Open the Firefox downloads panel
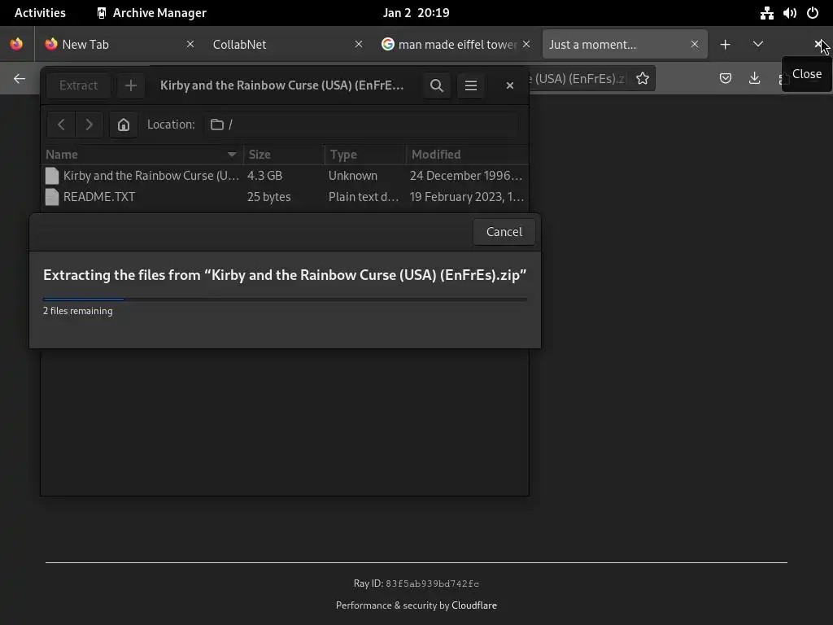This screenshot has height=625, width=833. [x=754, y=79]
